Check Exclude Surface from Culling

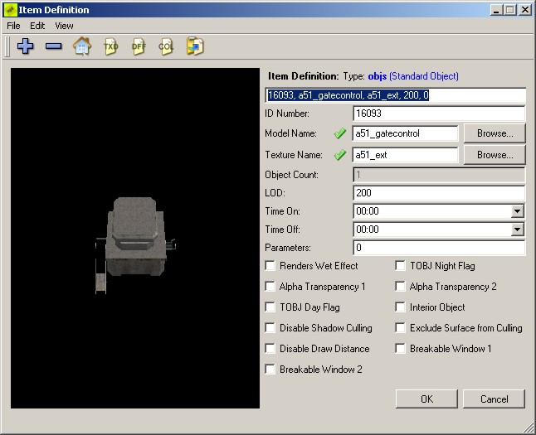(400, 328)
